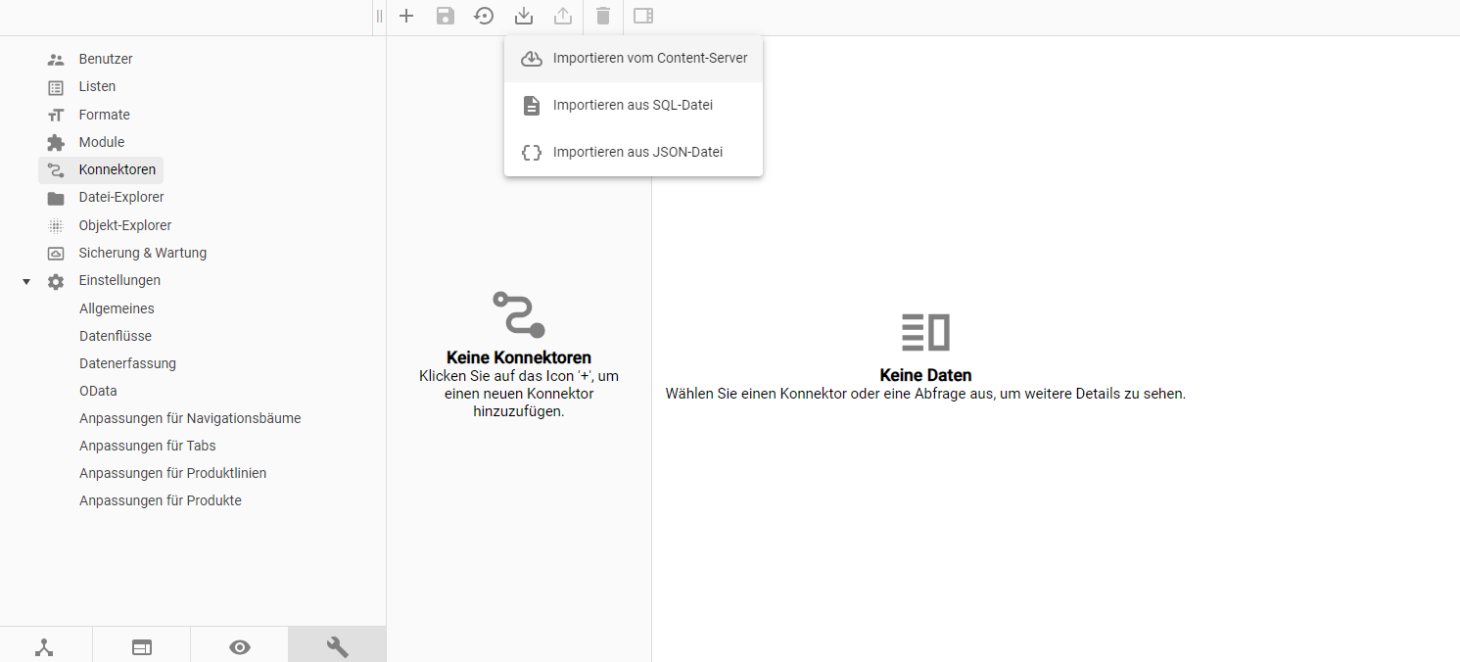The image size is (1460, 662).
Task: Click the save disk icon in toolbar
Action: tap(446, 16)
